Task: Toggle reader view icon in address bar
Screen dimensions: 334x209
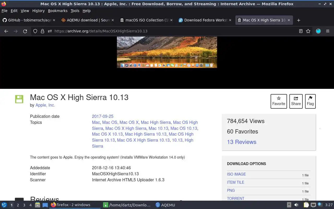Action: click(301, 31)
